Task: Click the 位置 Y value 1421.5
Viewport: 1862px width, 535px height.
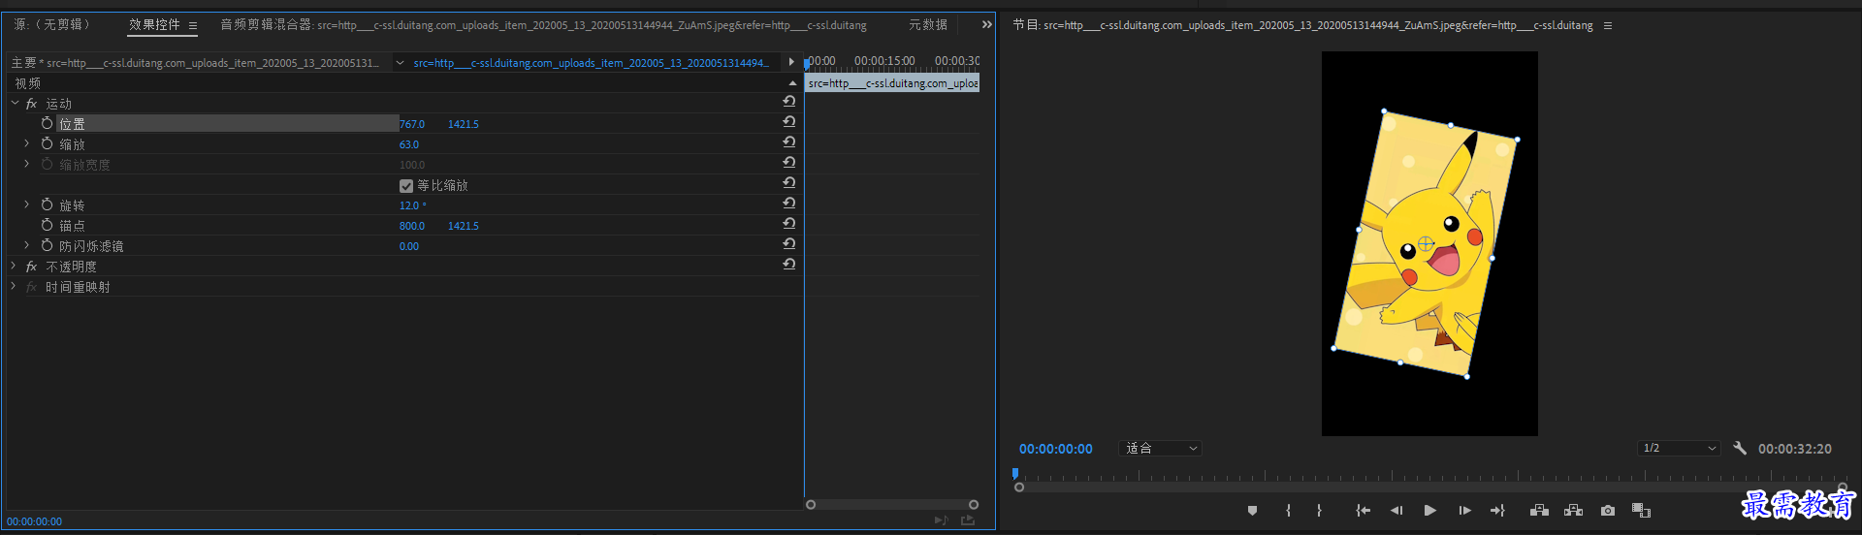Action: (464, 124)
